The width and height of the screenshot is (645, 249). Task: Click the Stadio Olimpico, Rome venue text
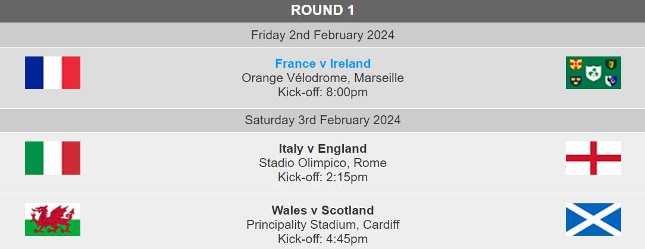point(322,163)
